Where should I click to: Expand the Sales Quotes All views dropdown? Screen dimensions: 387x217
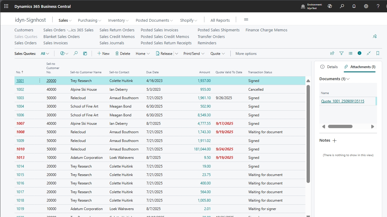[45, 54]
